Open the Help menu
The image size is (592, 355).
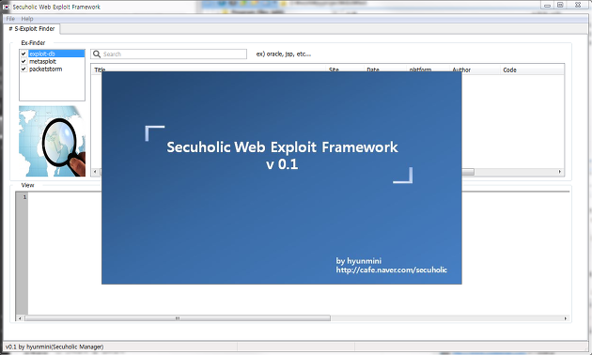tap(27, 19)
